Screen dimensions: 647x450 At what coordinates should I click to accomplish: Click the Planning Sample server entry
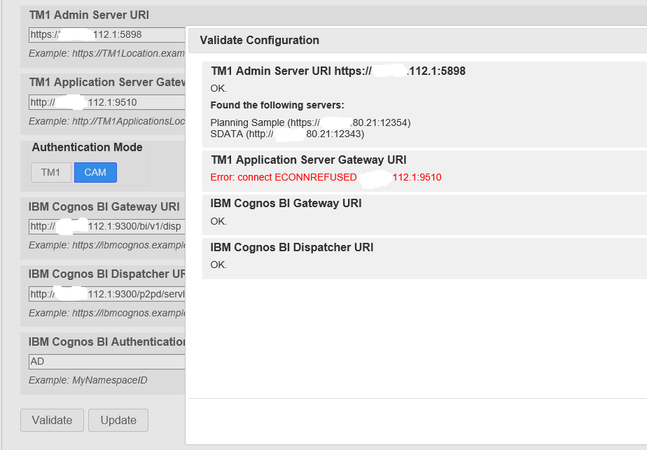[310, 123]
